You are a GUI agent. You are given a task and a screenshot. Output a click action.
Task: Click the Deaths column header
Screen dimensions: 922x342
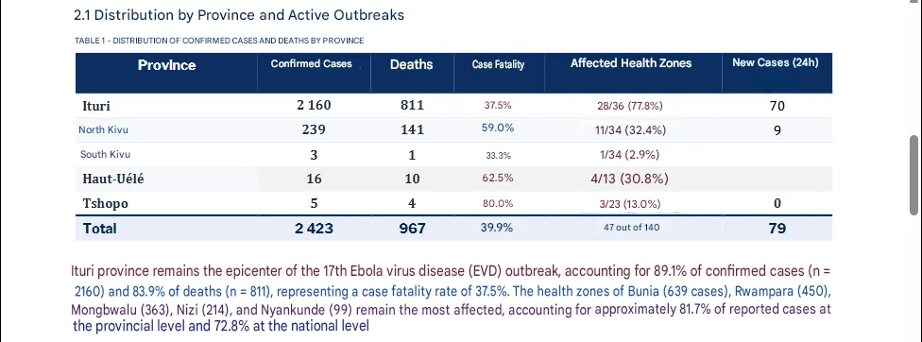tap(412, 64)
